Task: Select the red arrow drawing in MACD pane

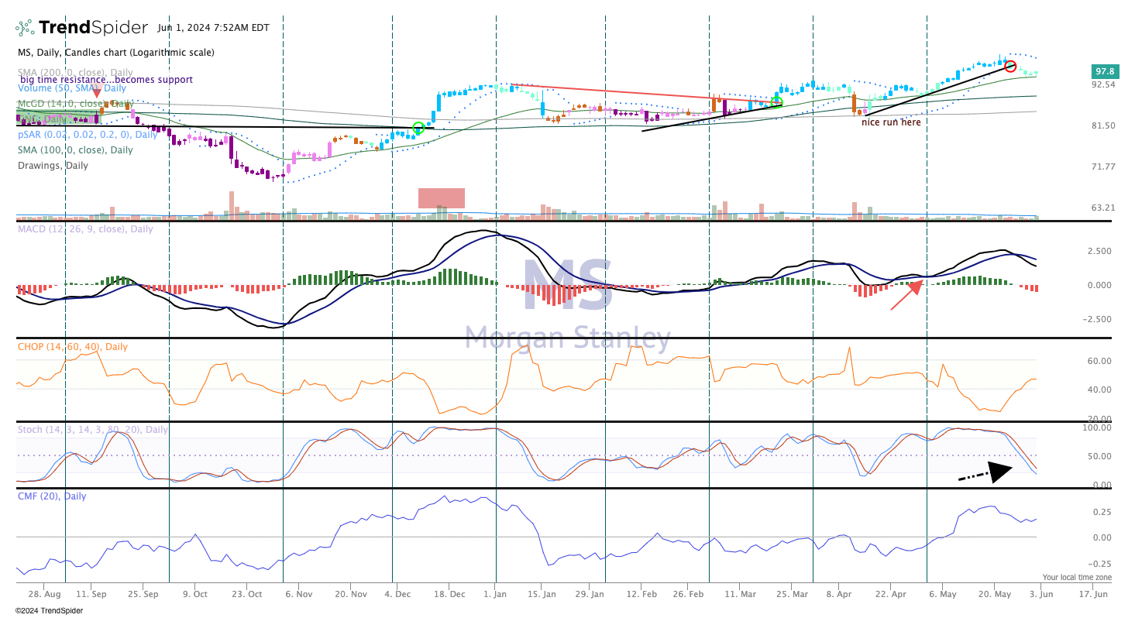Action: point(906,295)
